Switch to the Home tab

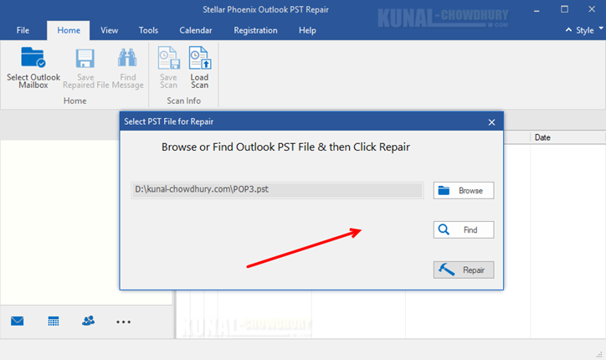(x=69, y=30)
